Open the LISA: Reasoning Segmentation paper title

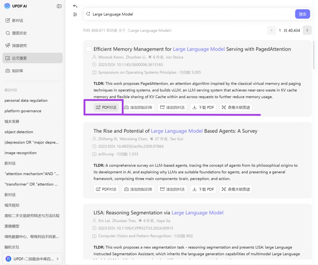pyautogui.click(x=158, y=212)
